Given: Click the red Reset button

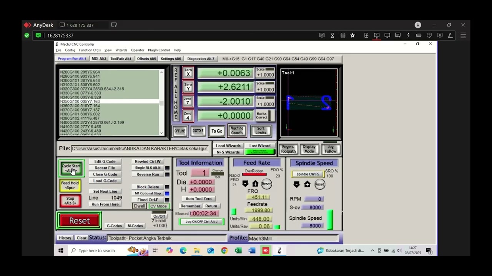Looking at the screenshot, I should [79, 221].
